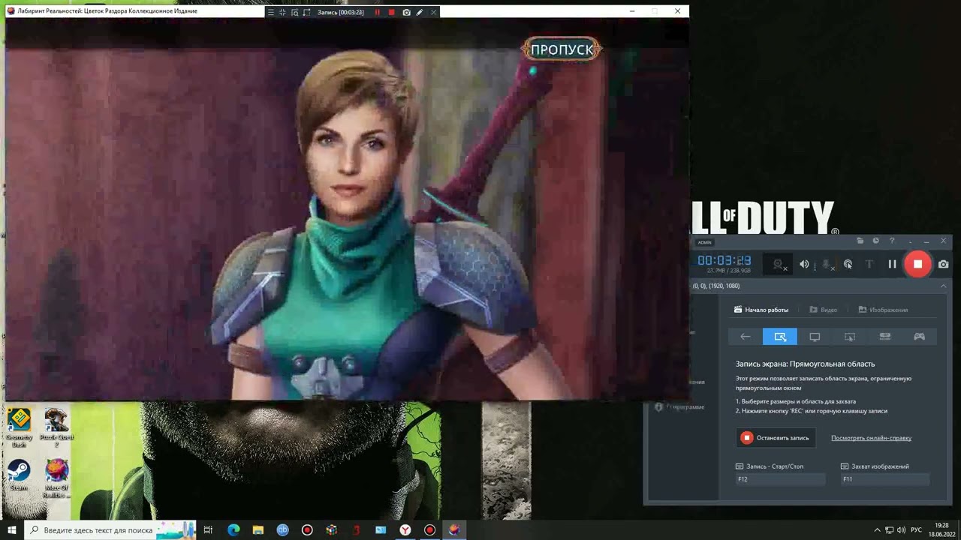Capture an image with the recorder camera icon
The height and width of the screenshot is (540, 961).
tap(944, 264)
